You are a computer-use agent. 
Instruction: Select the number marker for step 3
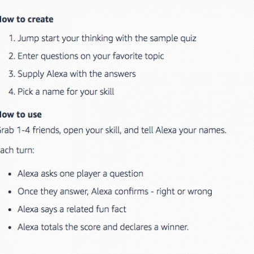(x=12, y=74)
